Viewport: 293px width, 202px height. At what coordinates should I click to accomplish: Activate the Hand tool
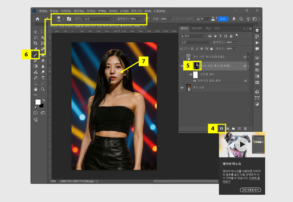36,89
